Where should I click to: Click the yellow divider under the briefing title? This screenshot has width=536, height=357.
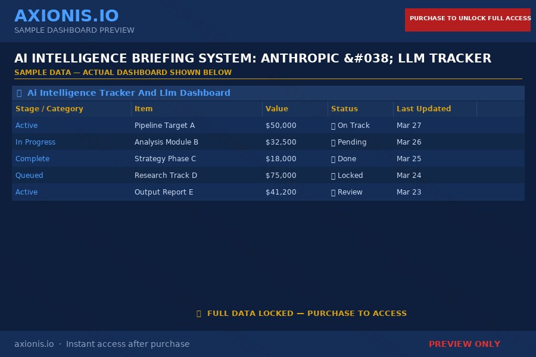click(268, 80)
